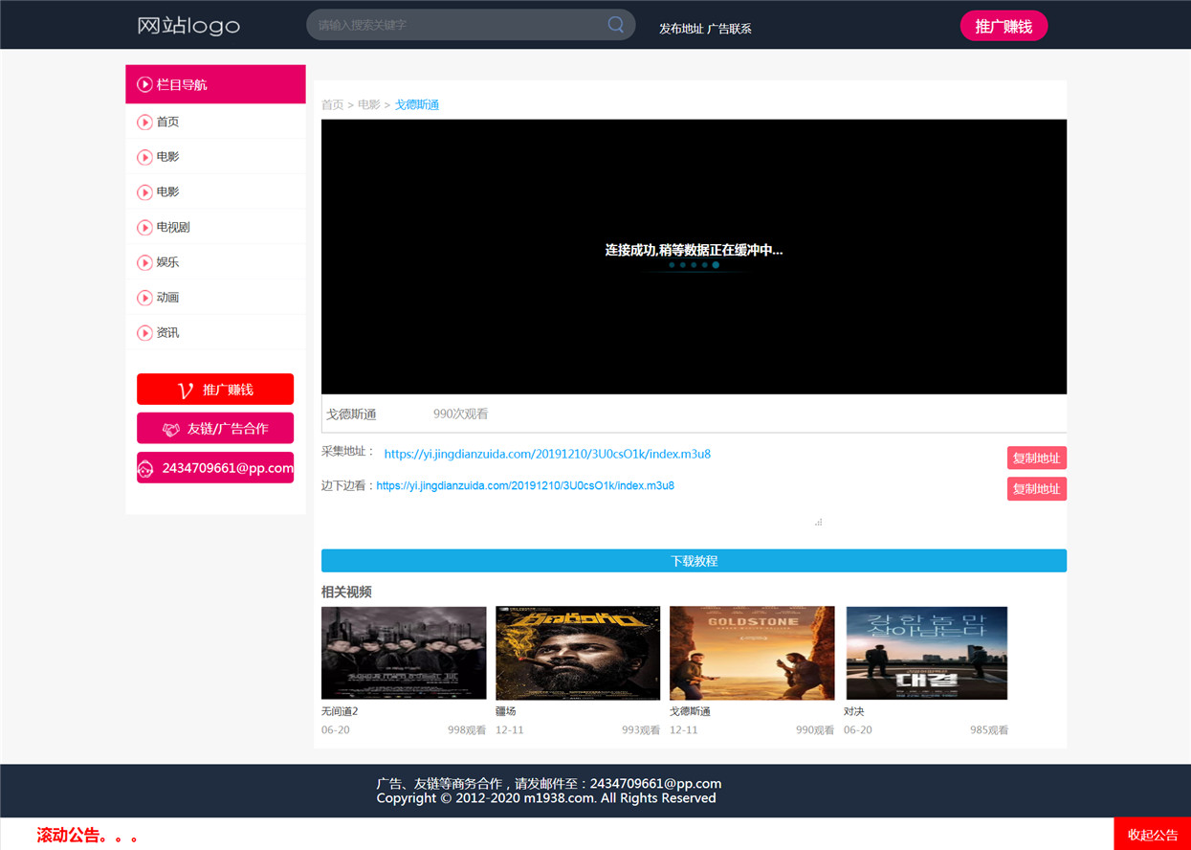
Task: Click the 推广赚钱 button in the header
Action: [1004, 26]
